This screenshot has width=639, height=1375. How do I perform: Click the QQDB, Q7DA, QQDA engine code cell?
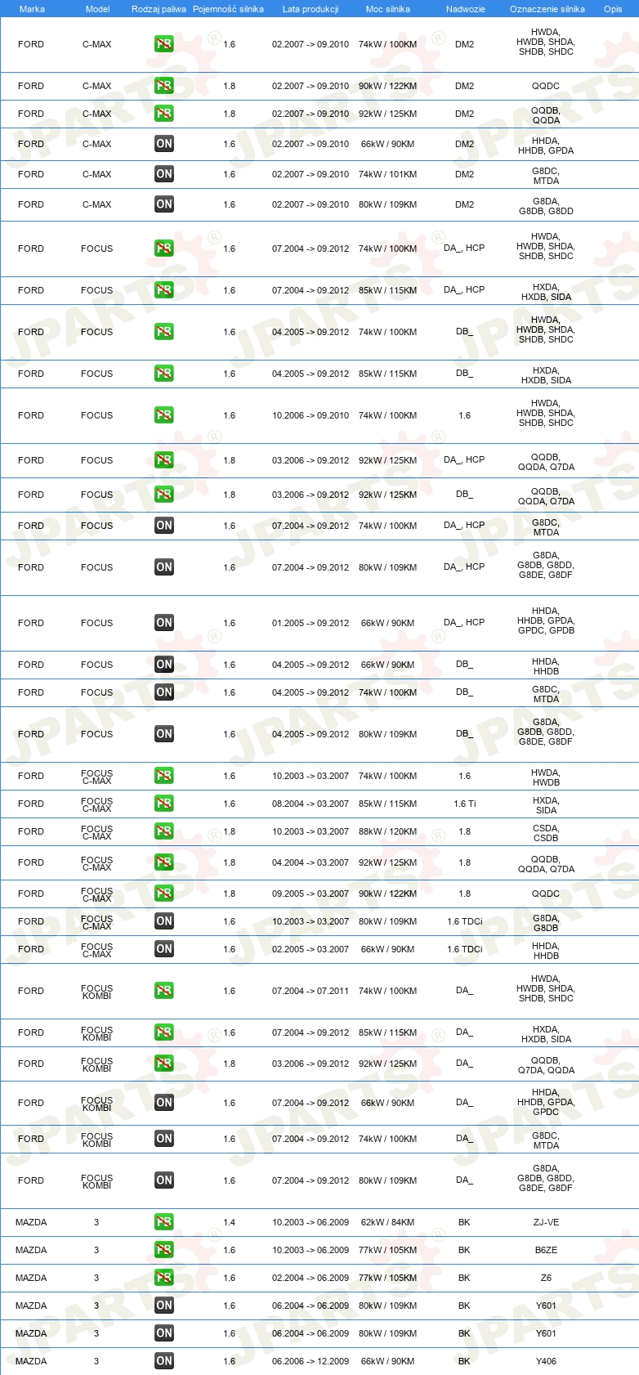(546, 1065)
